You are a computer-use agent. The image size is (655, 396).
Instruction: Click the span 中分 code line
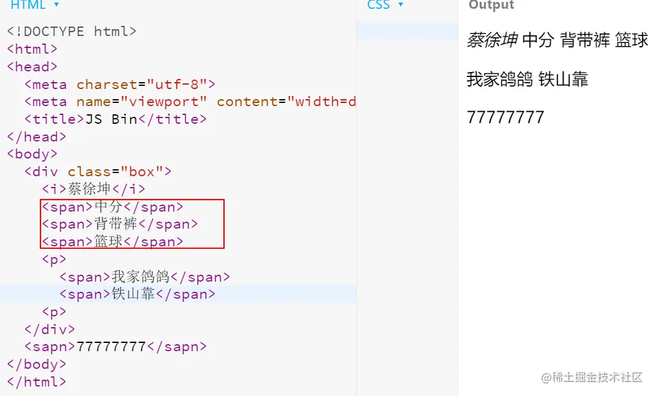(x=113, y=207)
